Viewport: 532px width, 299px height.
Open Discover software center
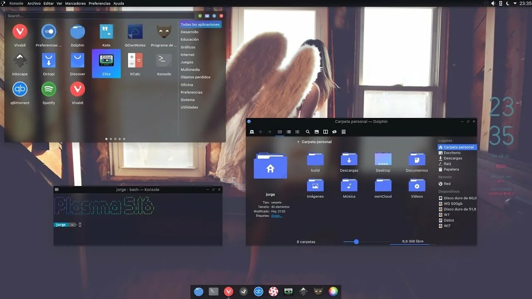[x=77, y=64]
